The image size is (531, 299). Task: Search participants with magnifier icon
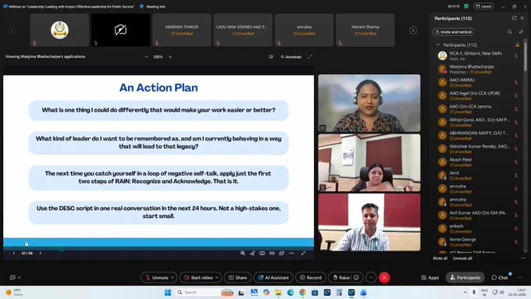[x=510, y=32]
